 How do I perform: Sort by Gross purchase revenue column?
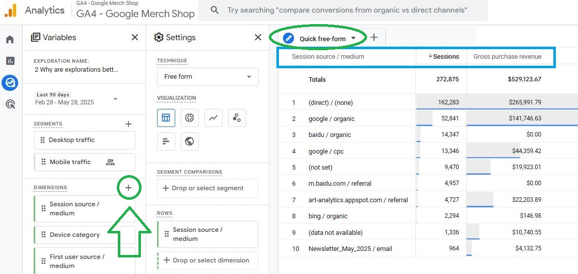507,57
